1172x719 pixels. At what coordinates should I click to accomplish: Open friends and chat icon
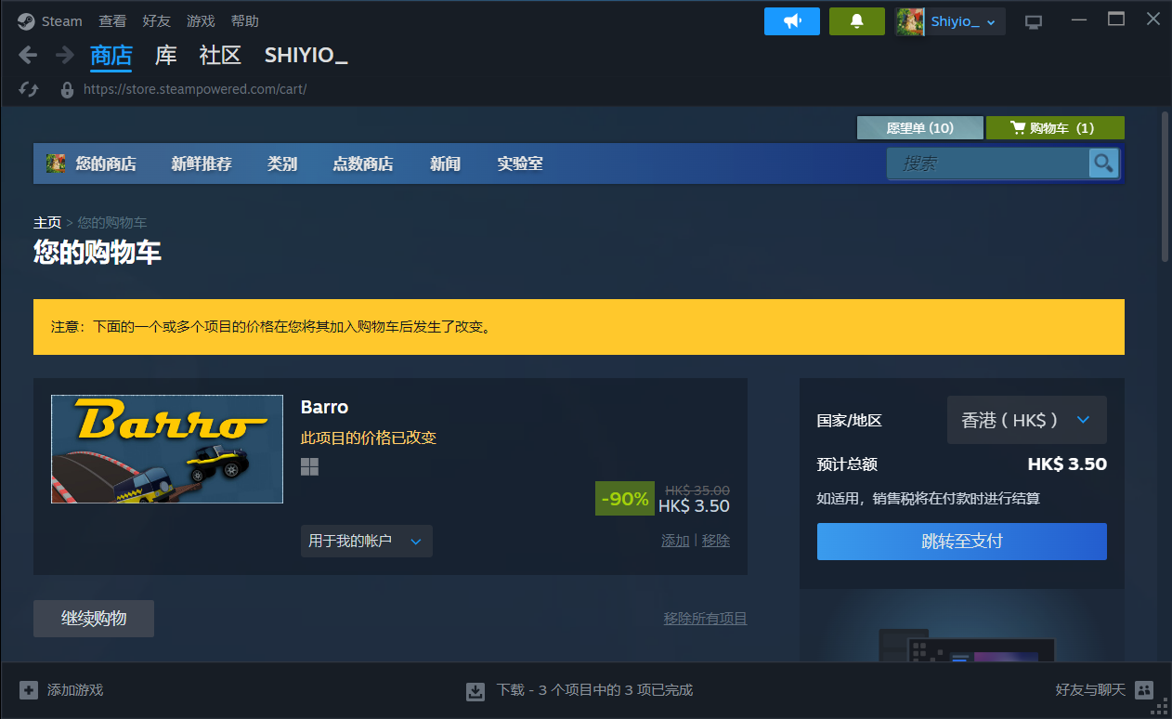coord(1144,690)
